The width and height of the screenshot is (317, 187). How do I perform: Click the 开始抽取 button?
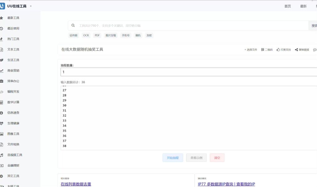point(173,158)
